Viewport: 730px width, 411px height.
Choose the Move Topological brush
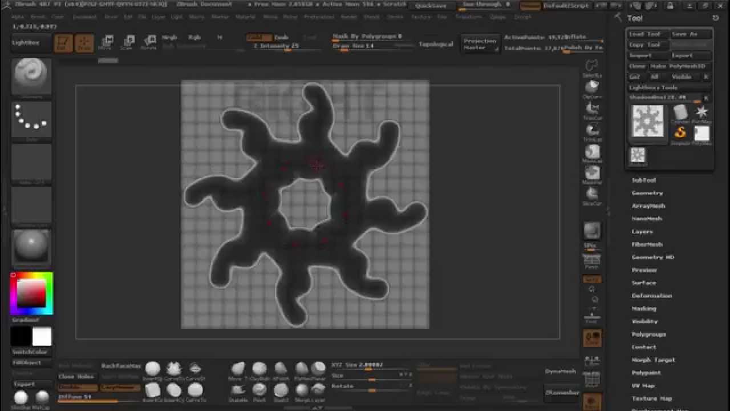(x=238, y=370)
